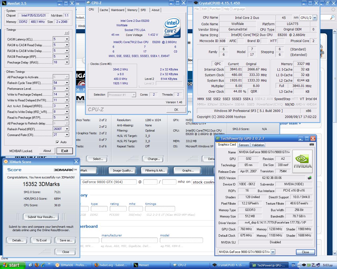The height and width of the screenshot is (269, 337).
Task: Click the CrystalCPUID tray icon
Action: tap(304, 265)
